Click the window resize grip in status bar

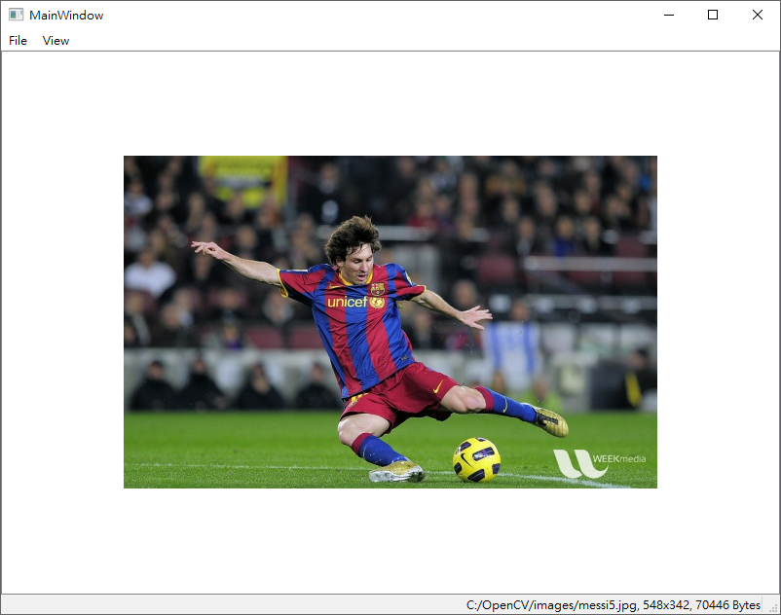(773, 607)
